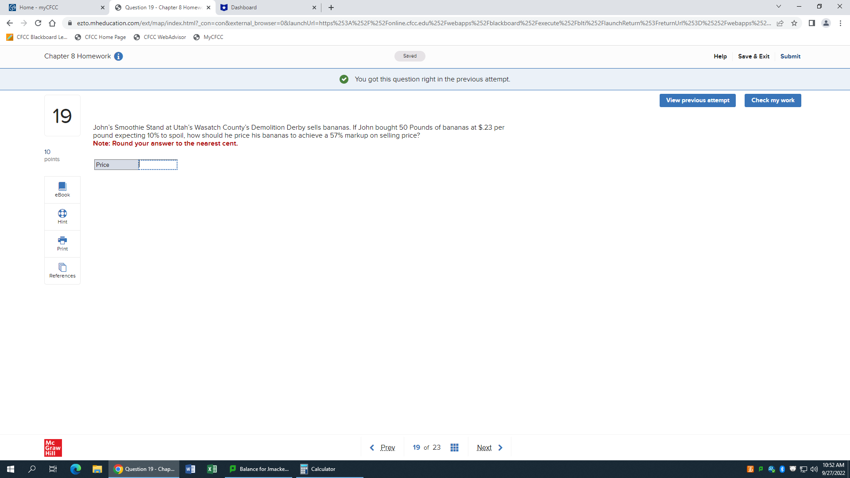Expand the tab search chevron
The height and width of the screenshot is (478, 850).
778,7
